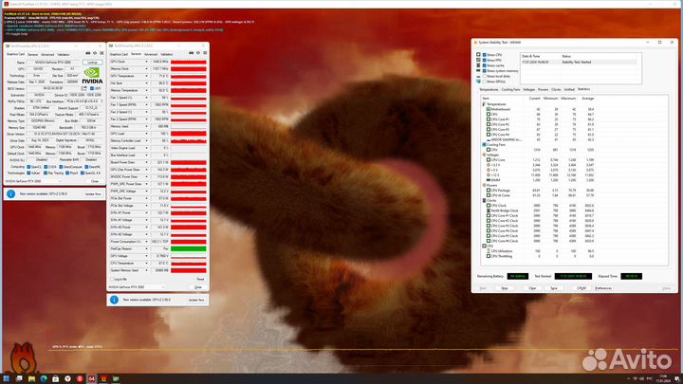Viewport: 683px width, 384px height.
Task: Click the Reset button in GPU-Z Sensors
Action: point(200,279)
